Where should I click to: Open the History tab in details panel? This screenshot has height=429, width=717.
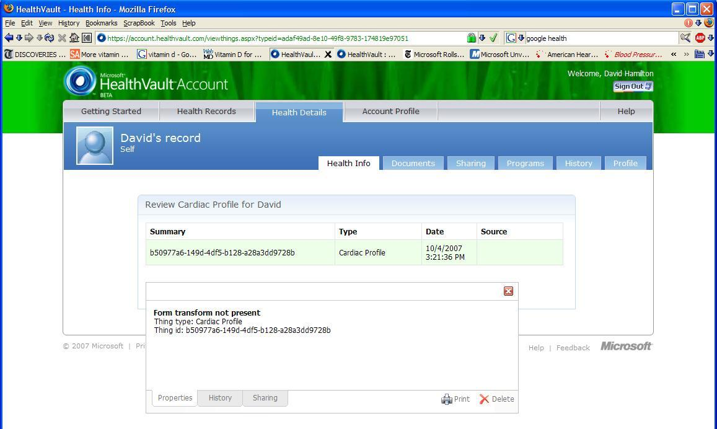(220, 398)
